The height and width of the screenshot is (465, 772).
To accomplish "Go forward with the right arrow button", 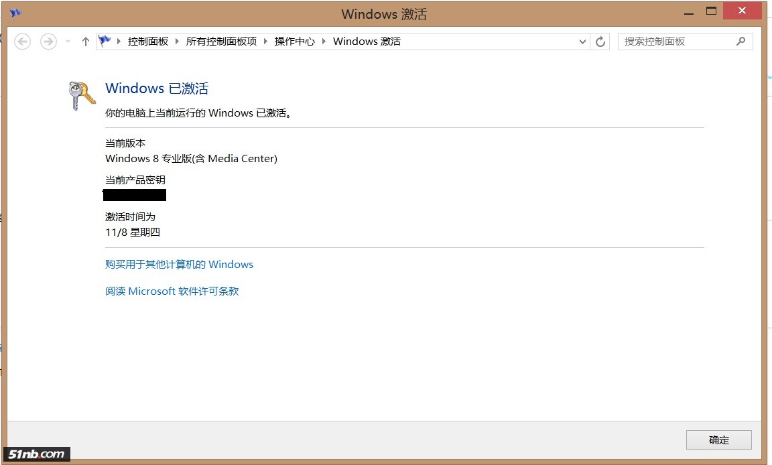I will tap(48, 42).
